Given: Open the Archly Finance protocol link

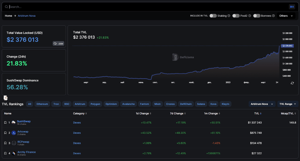Looking at the screenshot, I should tap(26, 152).
